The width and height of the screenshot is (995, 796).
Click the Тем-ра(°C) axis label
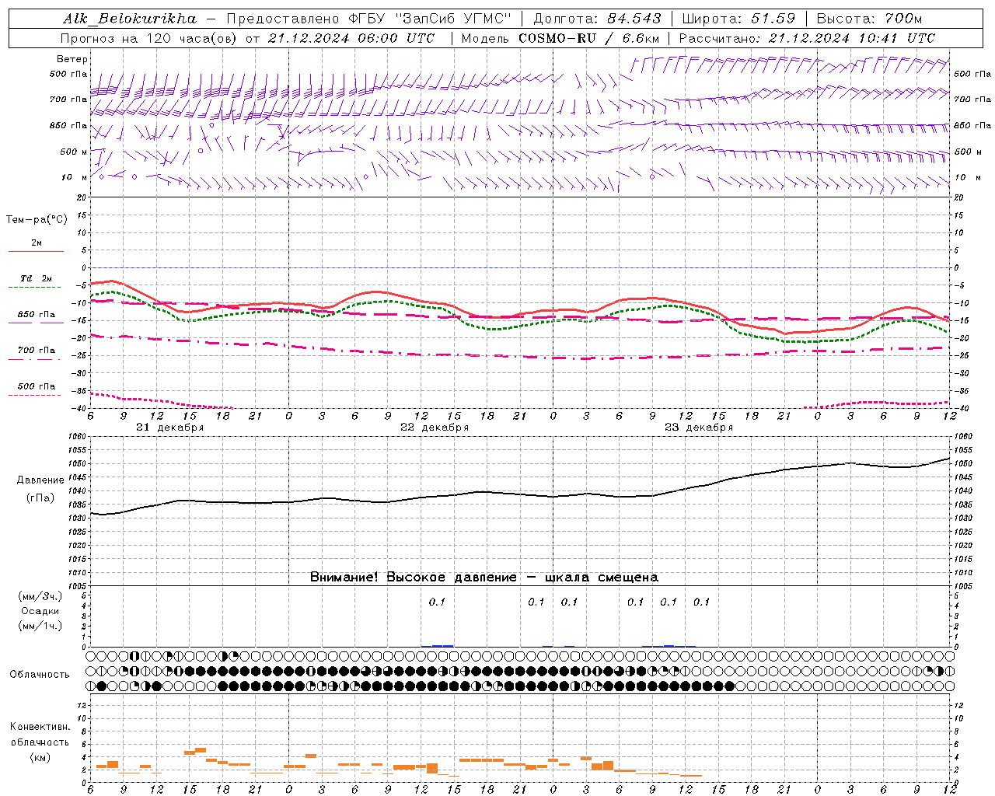[37, 220]
